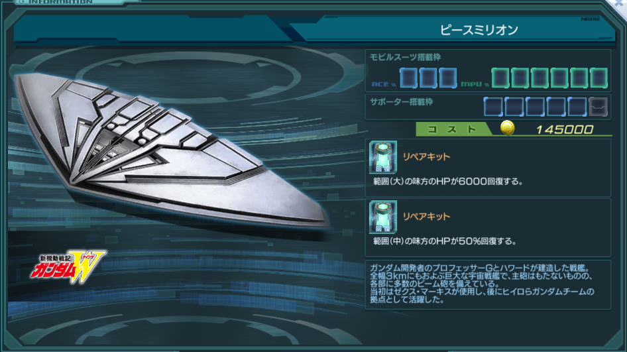This screenshot has height=352, width=627.
Task: Select the third ACE mobile suit slot
Action: click(x=448, y=78)
